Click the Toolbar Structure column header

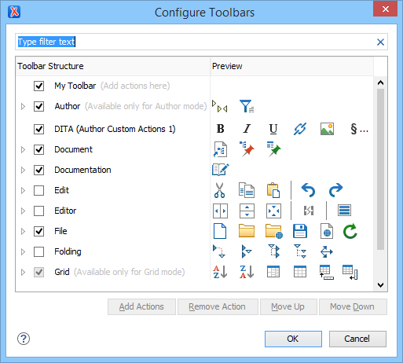[113, 66]
